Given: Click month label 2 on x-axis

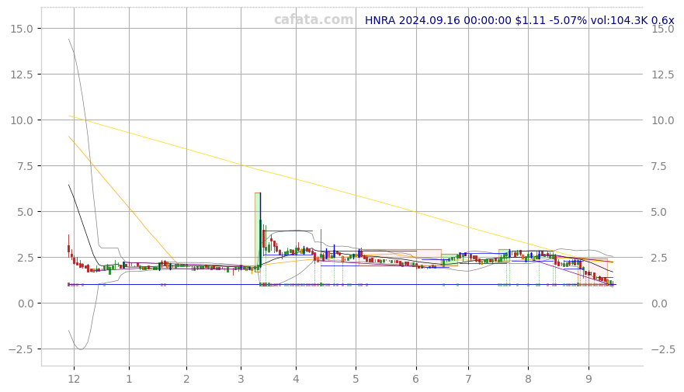Looking at the screenshot, I should click(x=186, y=379).
